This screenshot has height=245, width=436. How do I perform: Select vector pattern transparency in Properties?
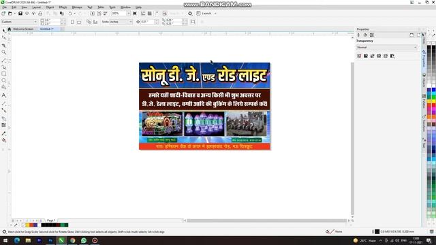379,56
